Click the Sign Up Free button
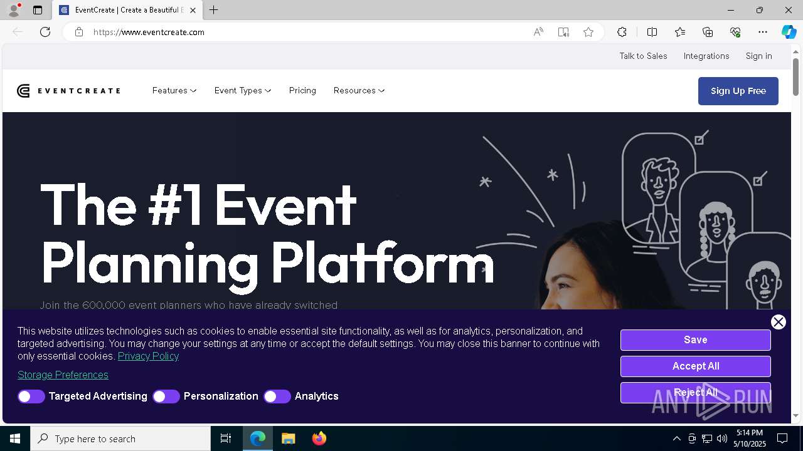Screen dimensions: 803x451 click(738, 91)
